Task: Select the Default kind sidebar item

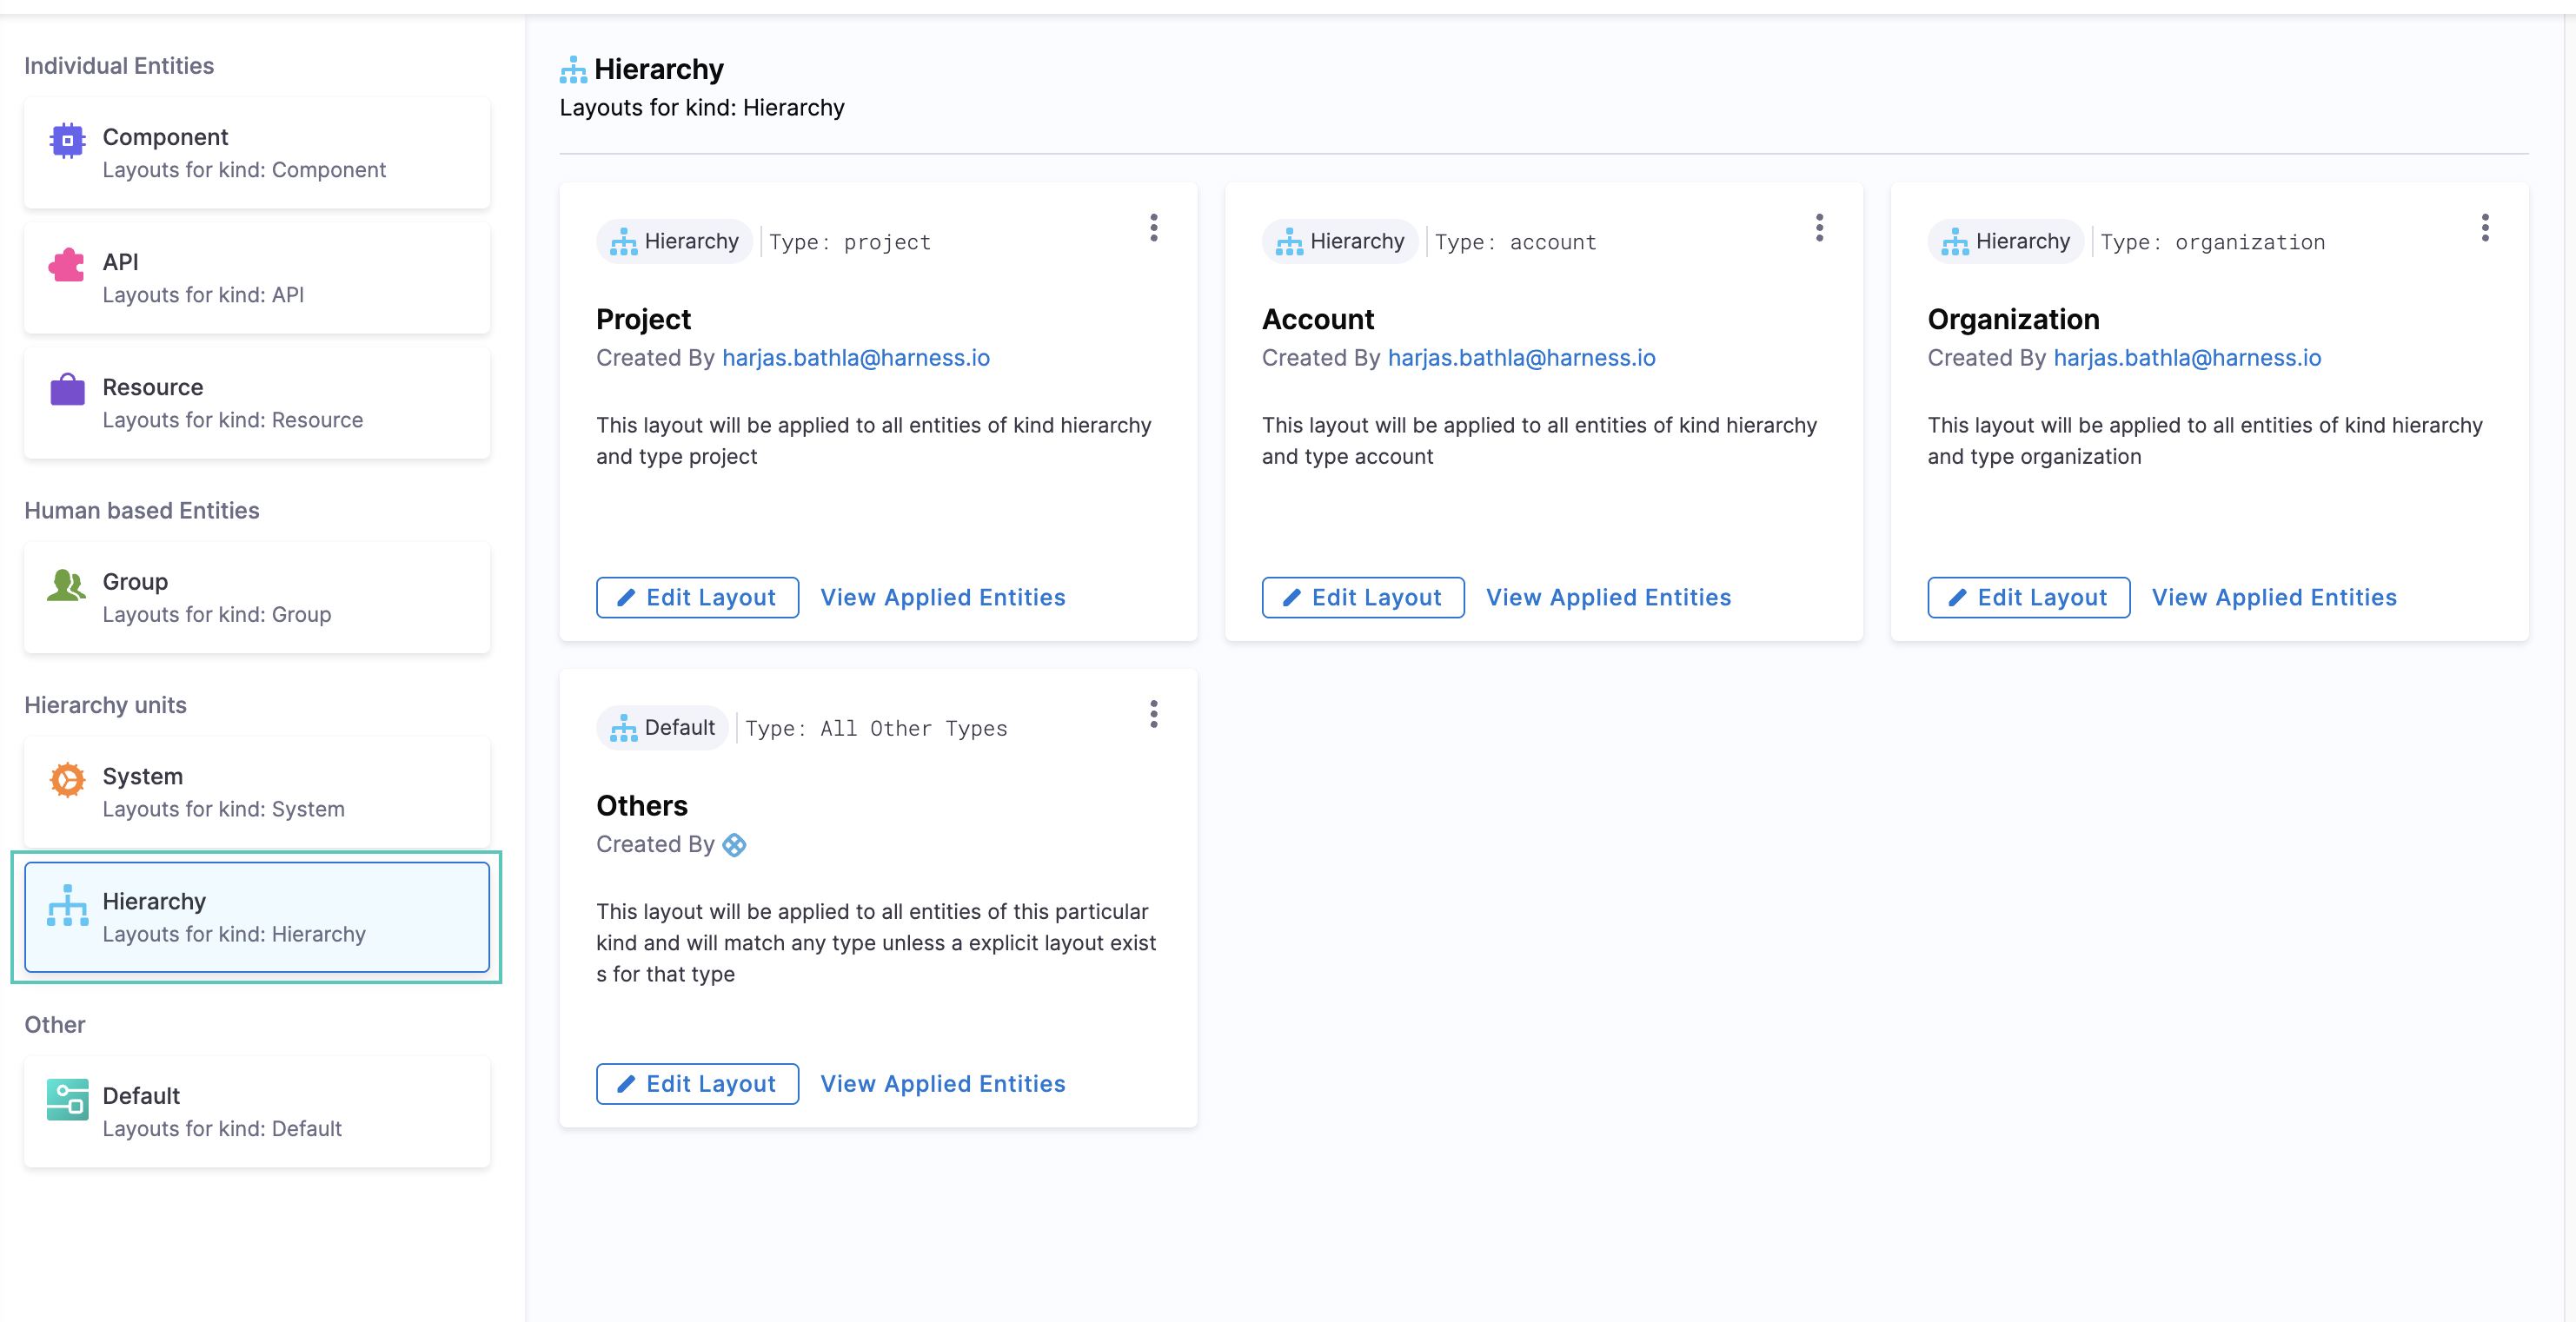Action: 256,1112
